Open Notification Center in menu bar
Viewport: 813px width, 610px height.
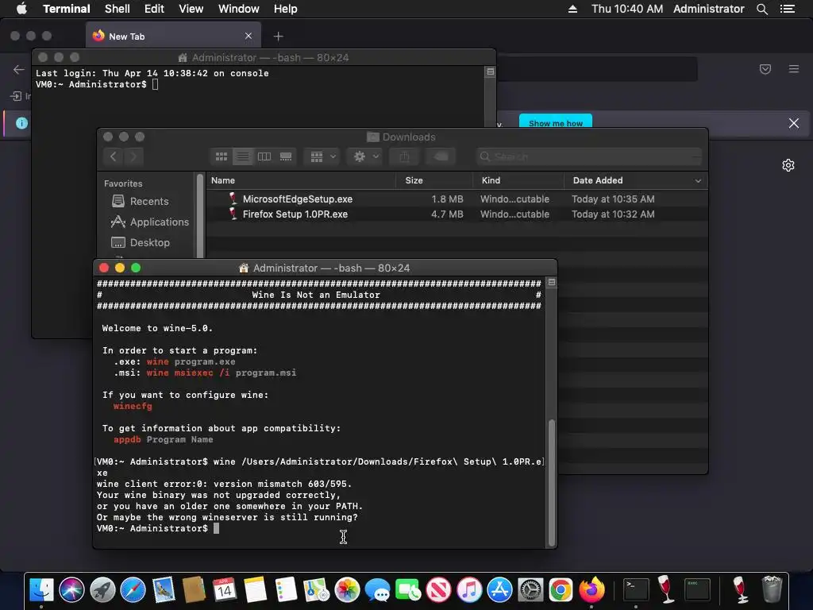coord(788,9)
